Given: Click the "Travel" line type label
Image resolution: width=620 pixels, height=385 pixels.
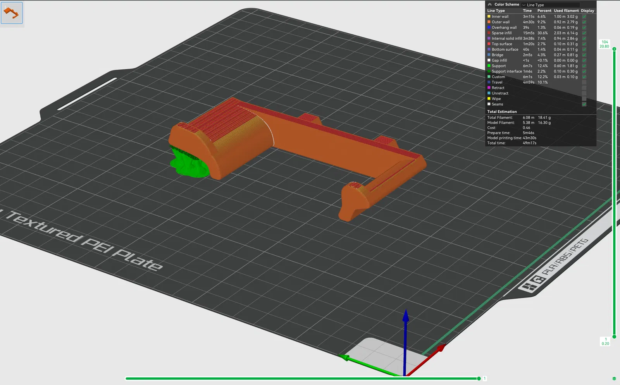Looking at the screenshot, I should click(x=497, y=82).
